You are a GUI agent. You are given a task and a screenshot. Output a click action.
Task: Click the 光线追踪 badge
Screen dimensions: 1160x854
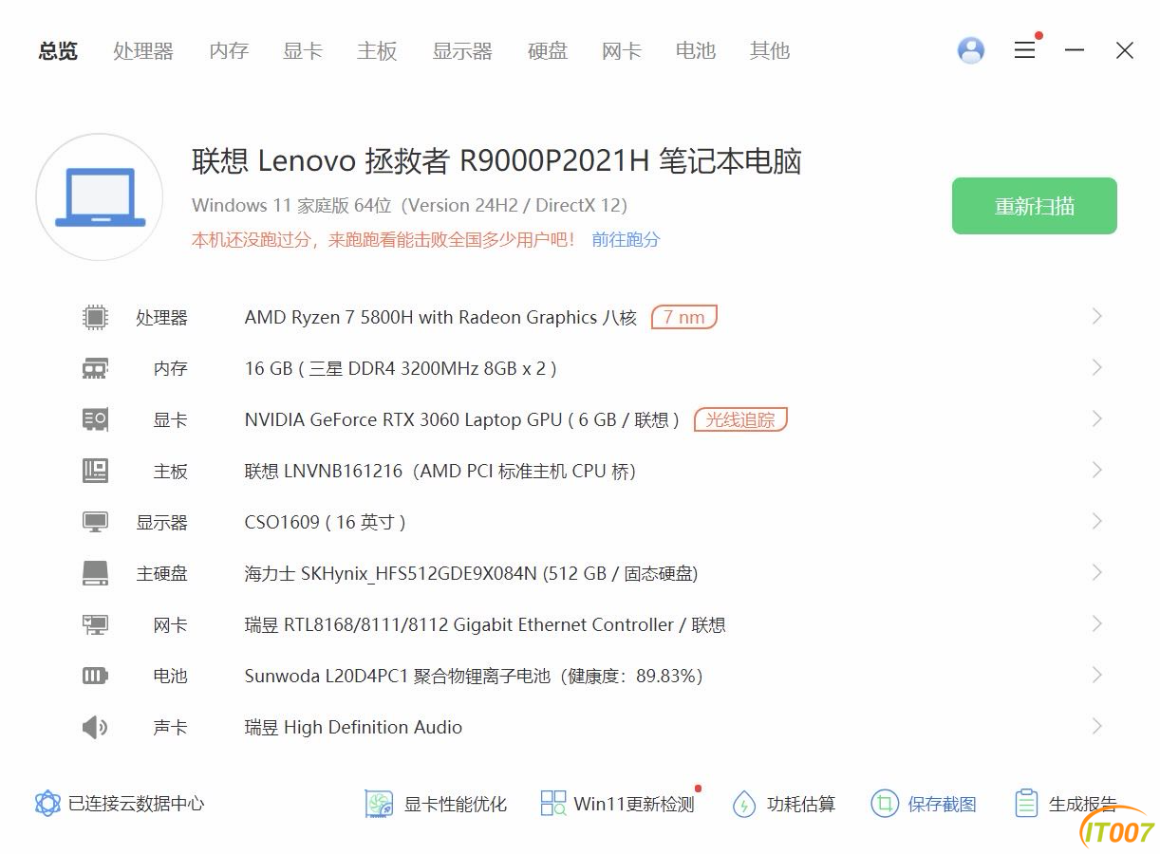click(740, 419)
